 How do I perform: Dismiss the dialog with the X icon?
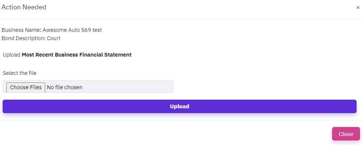358,7
